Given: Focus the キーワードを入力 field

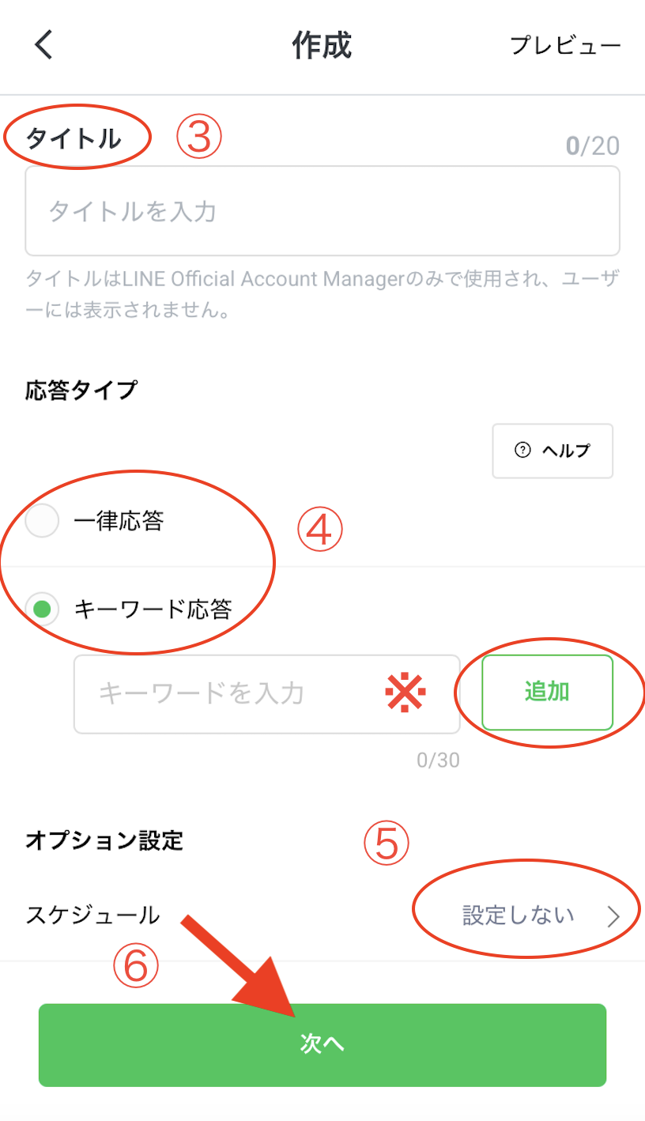Looking at the screenshot, I should click(x=266, y=693).
